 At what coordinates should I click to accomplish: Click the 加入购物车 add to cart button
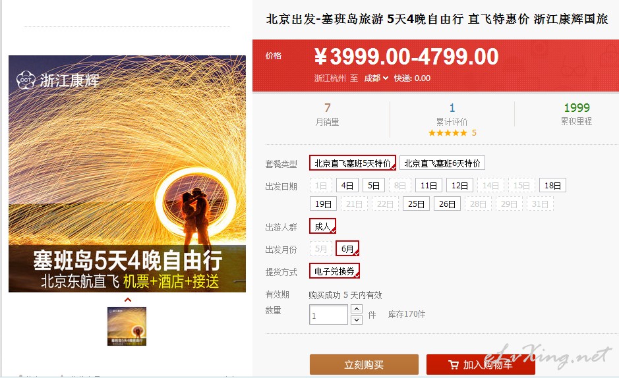[481, 365]
